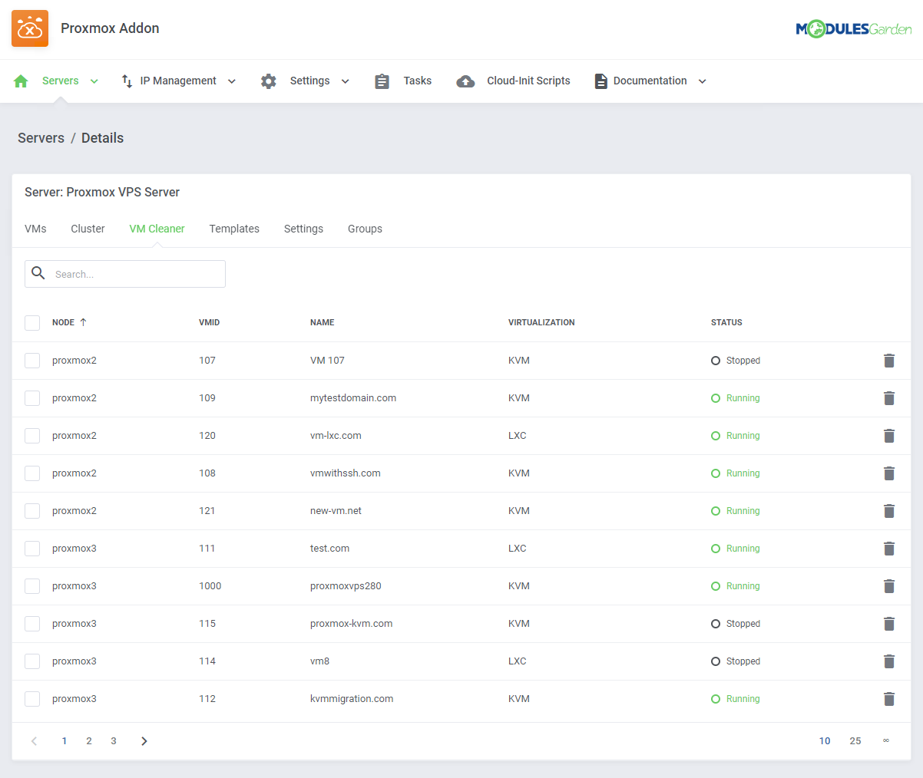This screenshot has width=923, height=778.
Task: Click the Documentation file icon
Action: point(601,81)
